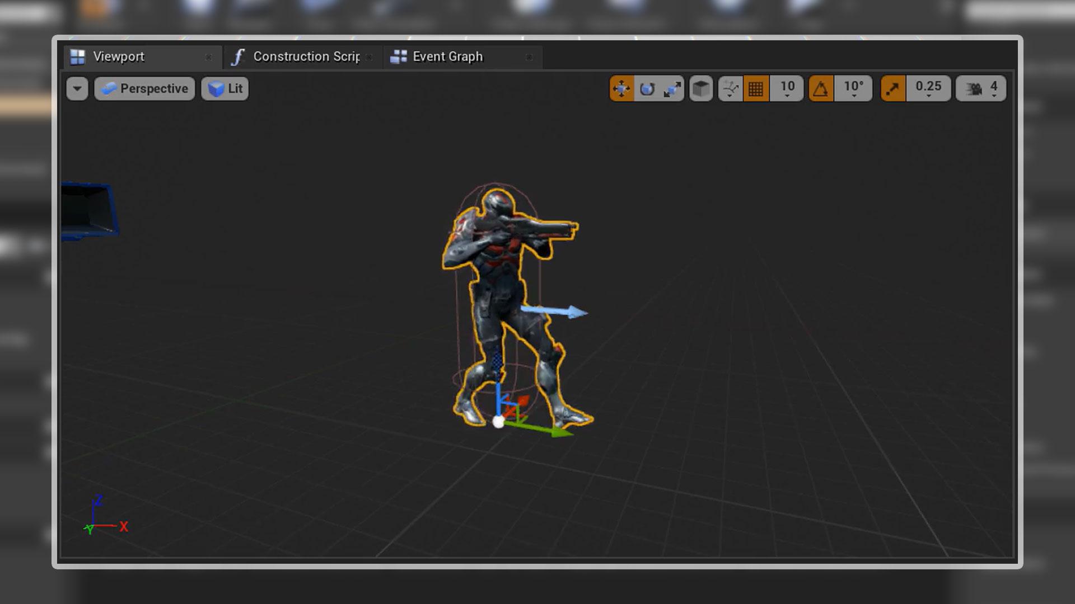The image size is (1075, 604).
Task: Open the viewport options dropdown arrow
Action: point(77,88)
